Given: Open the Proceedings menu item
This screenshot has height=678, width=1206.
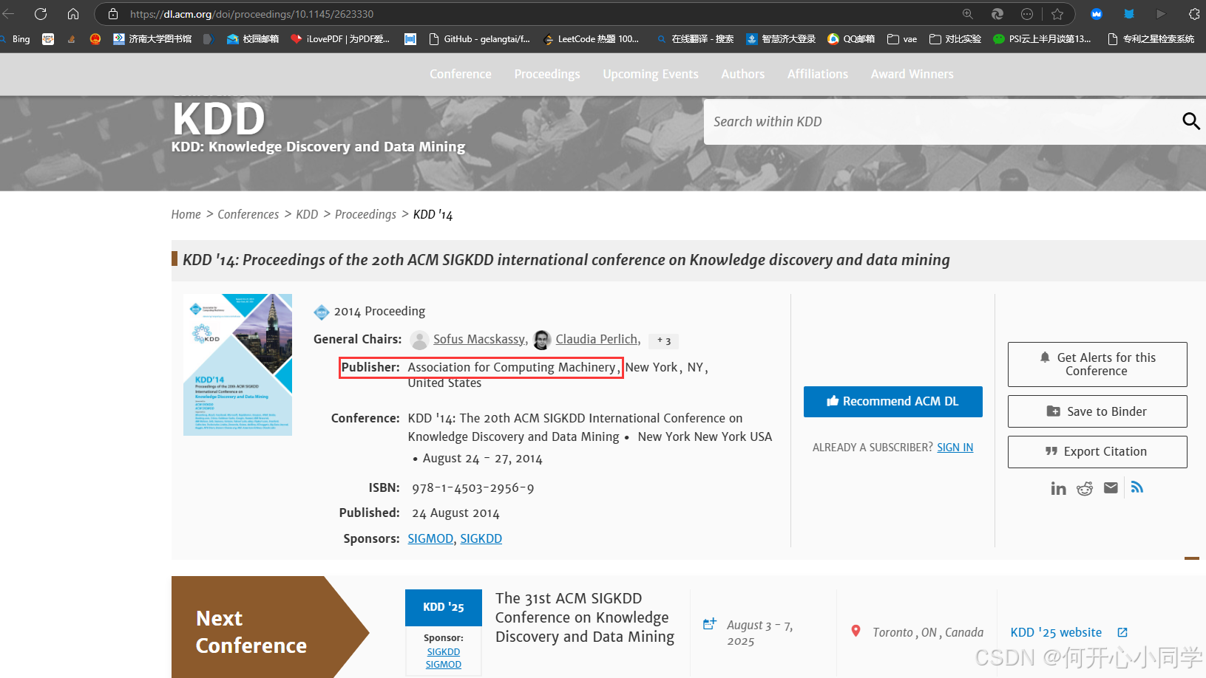Looking at the screenshot, I should pyautogui.click(x=547, y=74).
